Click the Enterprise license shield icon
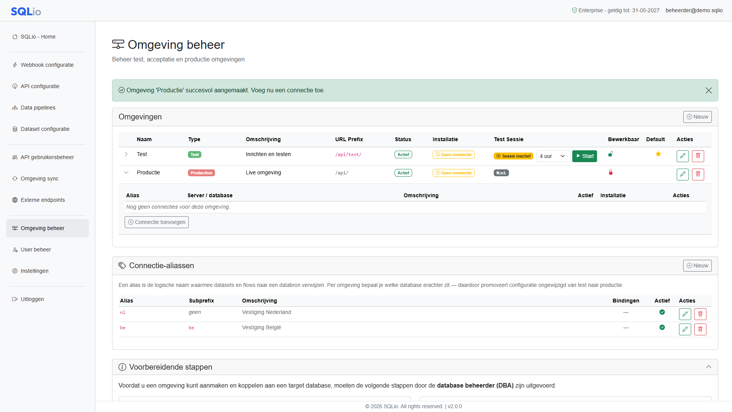 click(574, 10)
